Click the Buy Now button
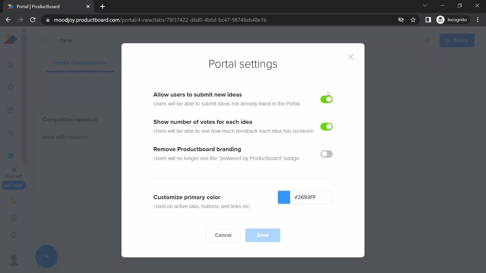The height and width of the screenshot is (273, 486). [14, 186]
